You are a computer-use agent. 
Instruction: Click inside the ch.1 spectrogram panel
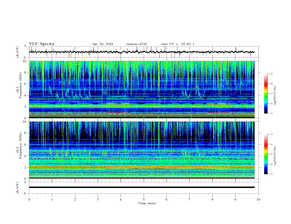[142, 89]
